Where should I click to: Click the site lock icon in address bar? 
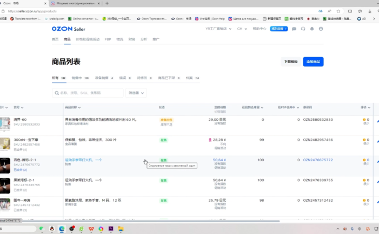[x=3, y=11]
